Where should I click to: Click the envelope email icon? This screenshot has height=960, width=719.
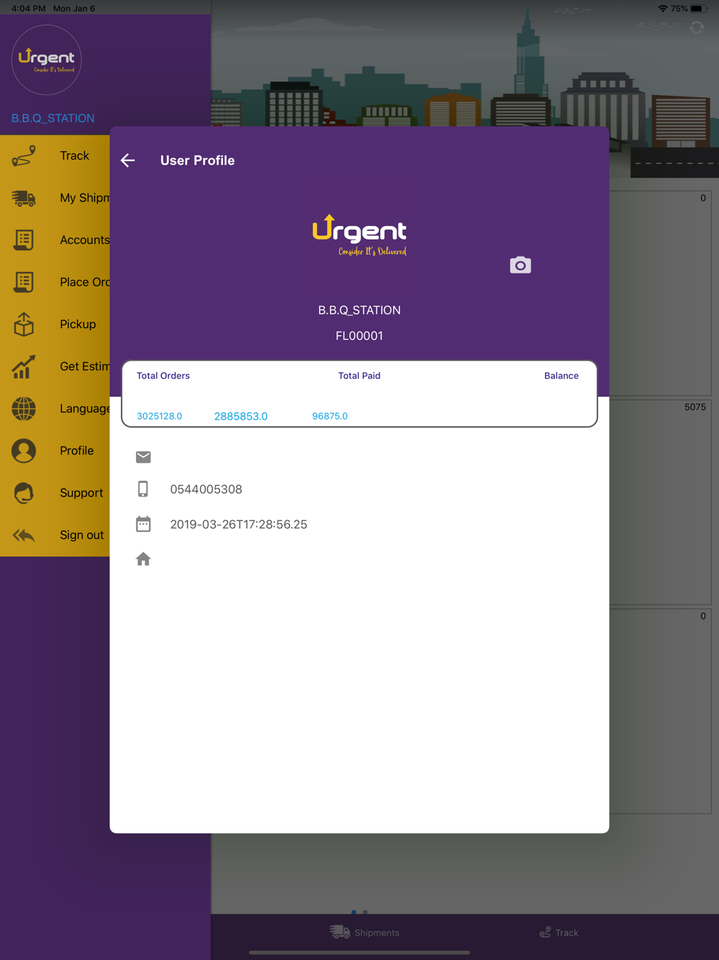143,457
